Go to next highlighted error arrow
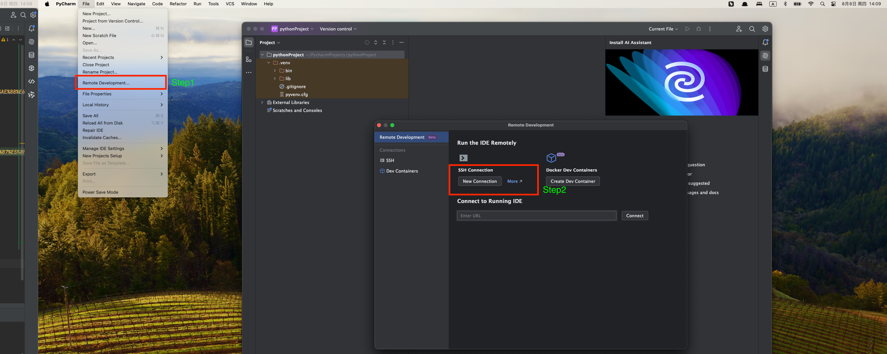The width and height of the screenshot is (887, 354). 21,39
